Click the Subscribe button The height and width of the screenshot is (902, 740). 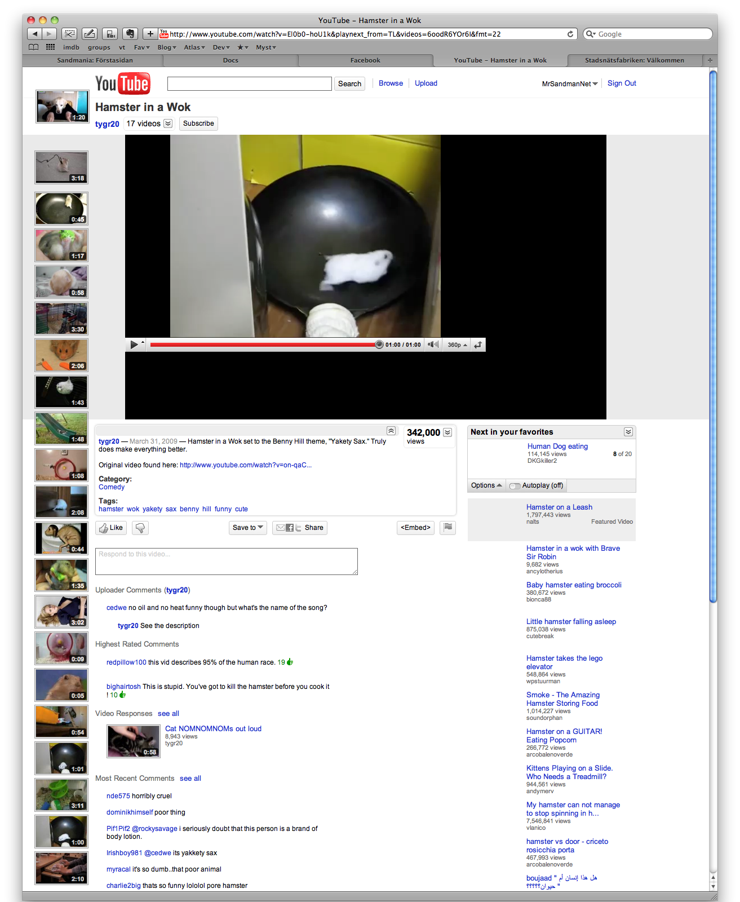point(198,123)
